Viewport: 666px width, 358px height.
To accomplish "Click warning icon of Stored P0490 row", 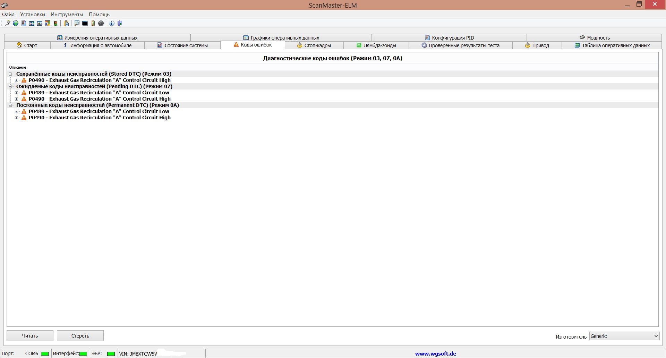I will 24,80.
